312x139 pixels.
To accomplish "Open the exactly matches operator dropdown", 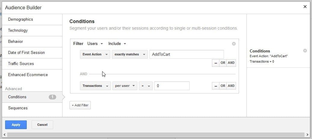I will [x=130, y=54].
